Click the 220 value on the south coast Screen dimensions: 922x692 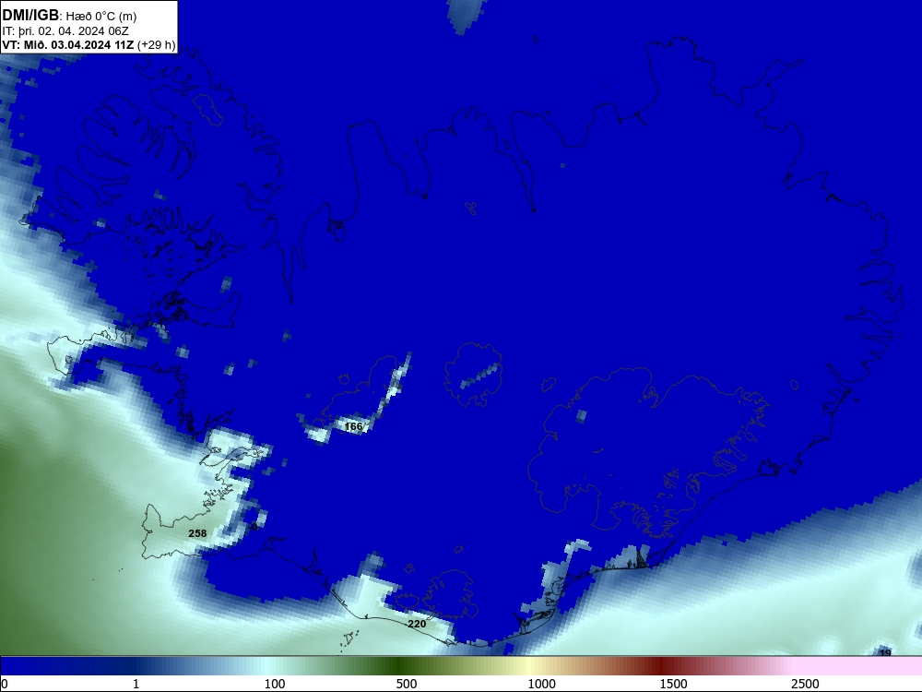417,624
